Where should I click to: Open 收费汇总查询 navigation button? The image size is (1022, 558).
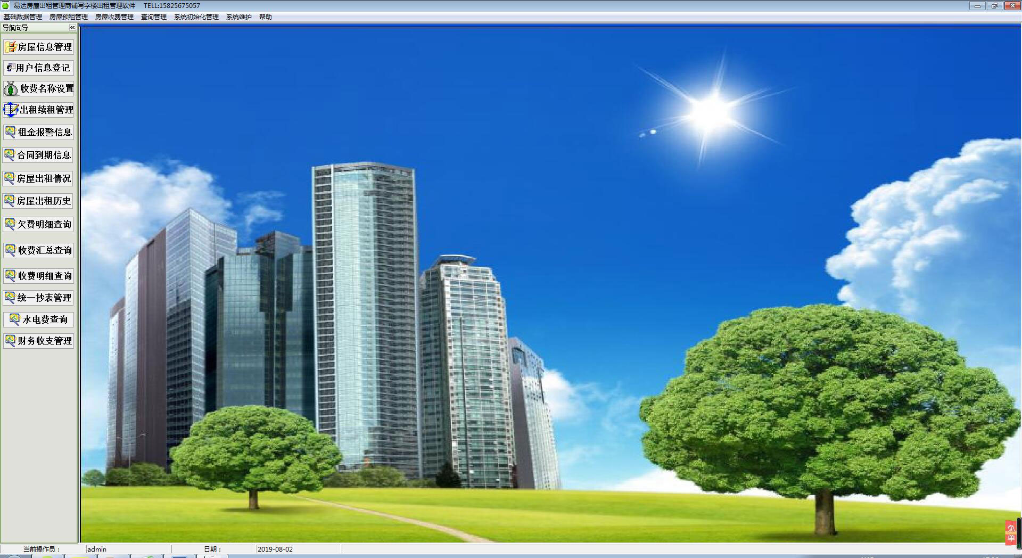(x=38, y=250)
